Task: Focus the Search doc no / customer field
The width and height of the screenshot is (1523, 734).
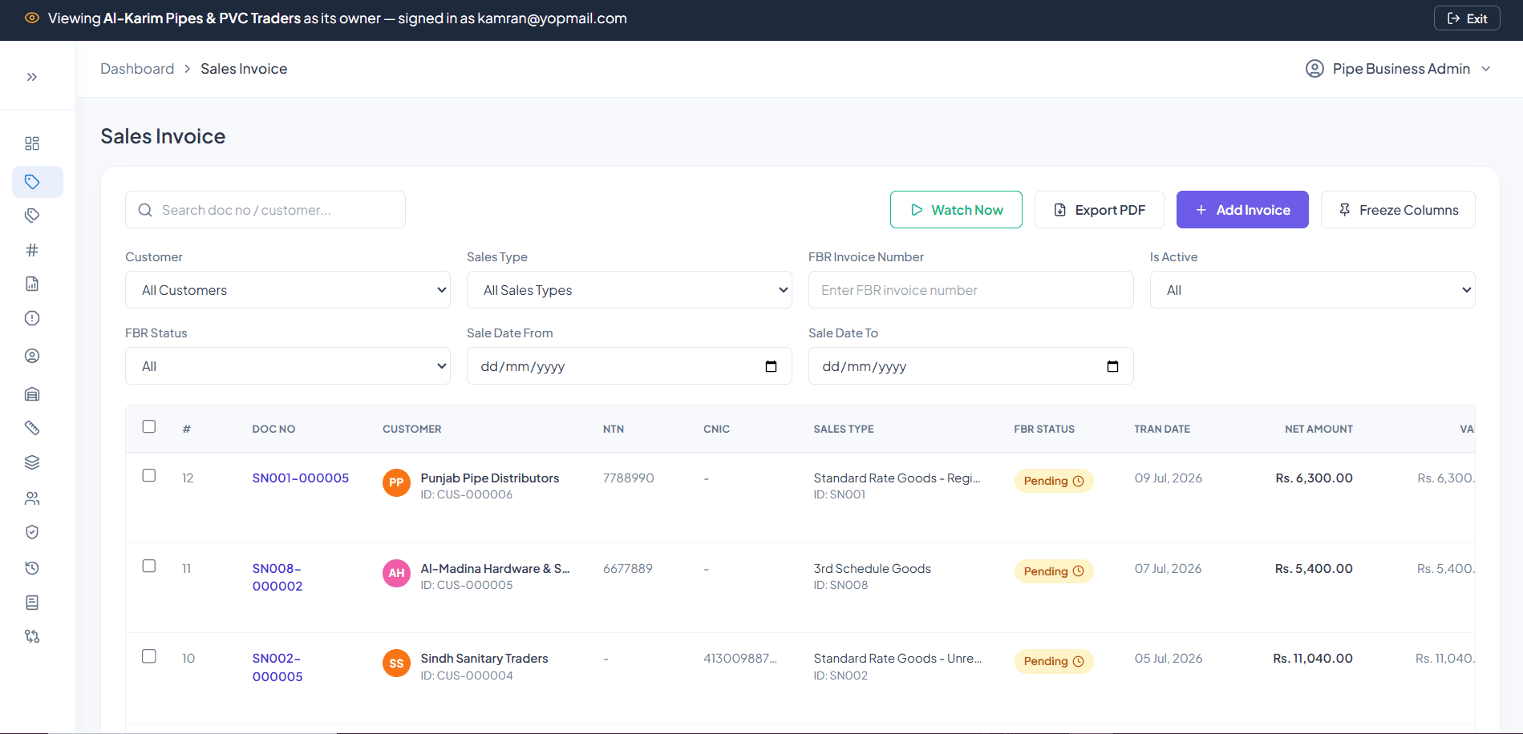Action: 265,210
